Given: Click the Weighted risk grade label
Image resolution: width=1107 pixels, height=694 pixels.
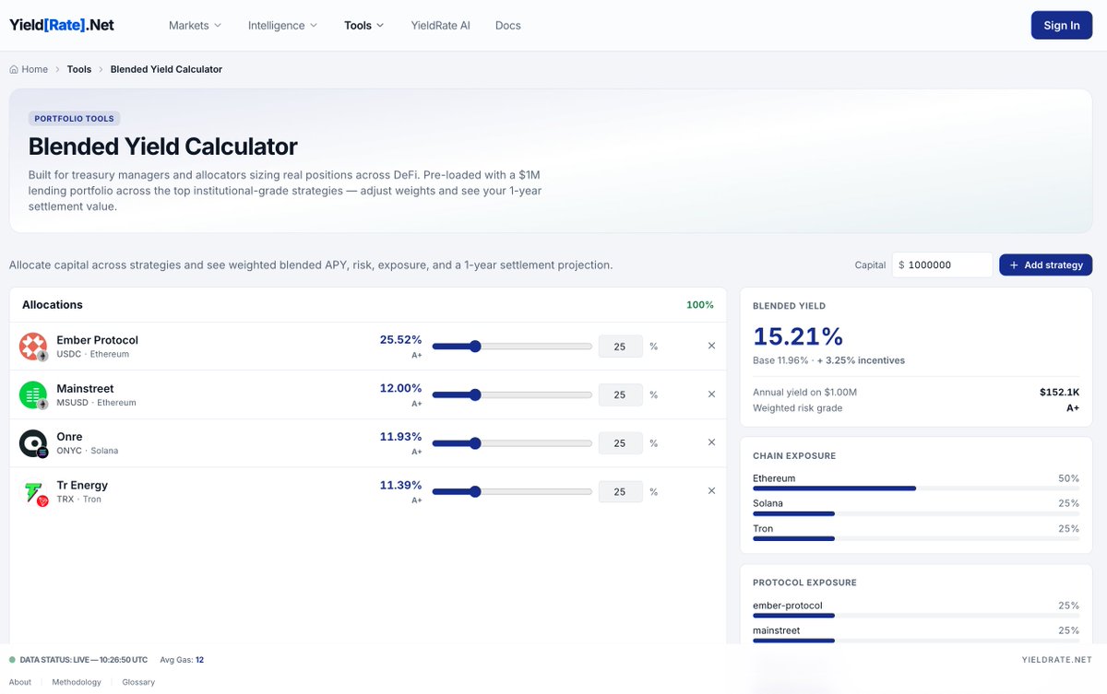Looking at the screenshot, I should click(x=797, y=408).
